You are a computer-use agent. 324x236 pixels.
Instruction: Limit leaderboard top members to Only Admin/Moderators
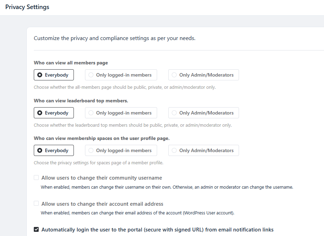click(203, 113)
